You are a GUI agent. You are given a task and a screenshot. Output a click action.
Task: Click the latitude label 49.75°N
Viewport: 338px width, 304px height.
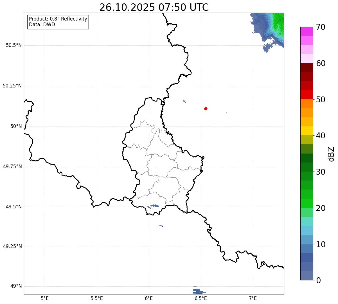12,166
